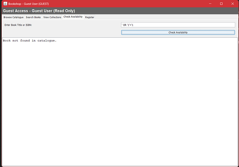The width and height of the screenshot is (239, 167).
Task: Click the Book Title or ISBN input field
Action: pos(178,25)
